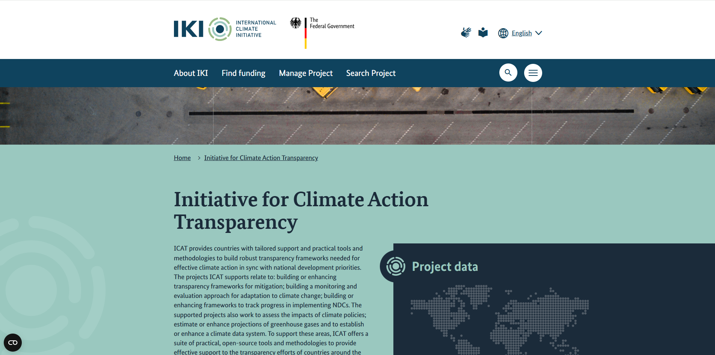The width and height of the screenshot is (715, 355).
Task: Go to Home via the breadcrumb
Action: (182, 158)
